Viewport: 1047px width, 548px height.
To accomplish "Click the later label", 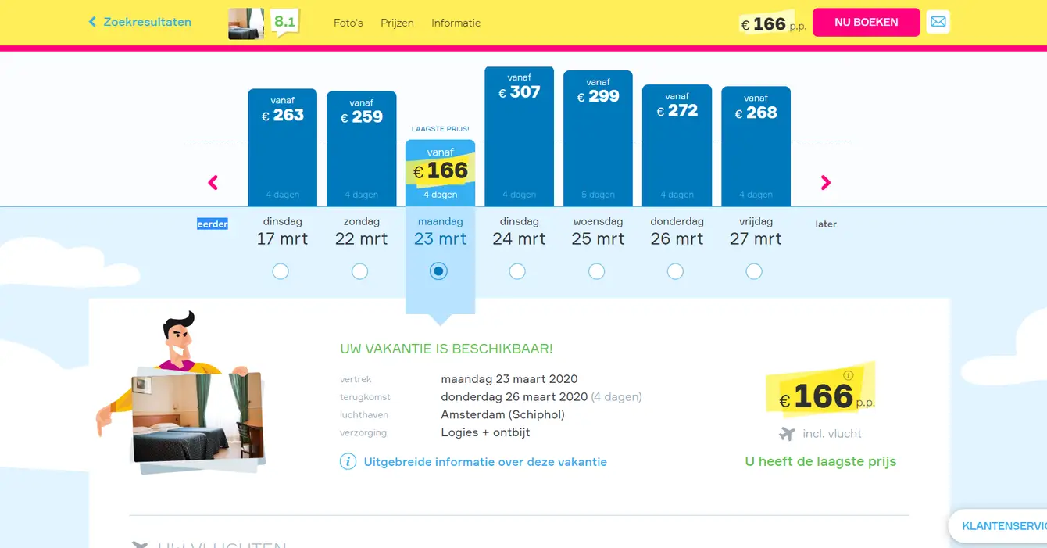I will 826,224.
